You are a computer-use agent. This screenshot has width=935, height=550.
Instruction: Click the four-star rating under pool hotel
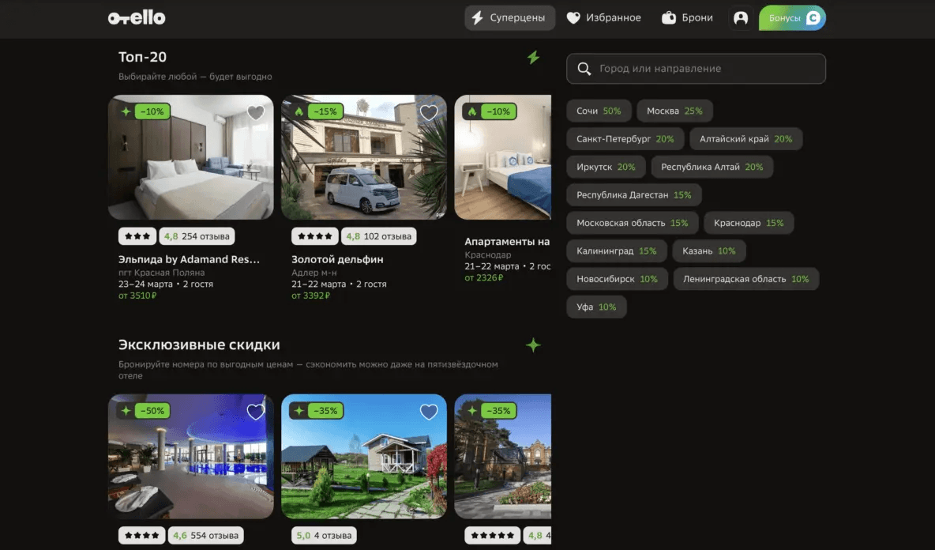click(142, 536)
